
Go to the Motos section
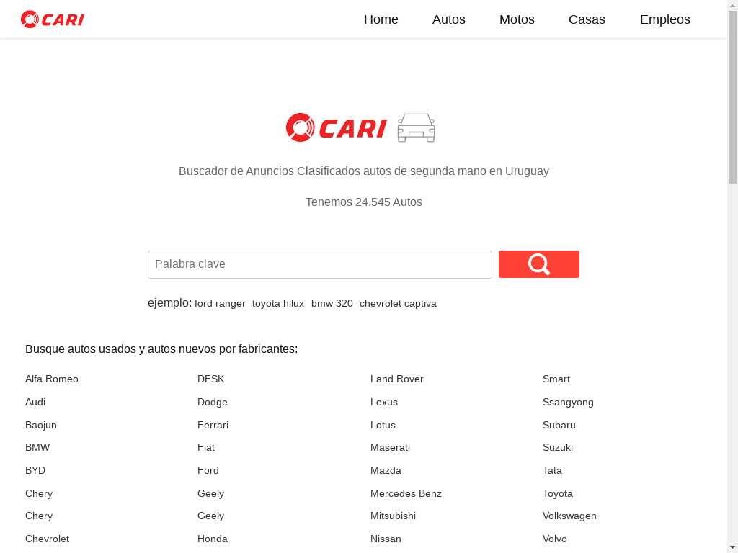click(x=517, y=19)
